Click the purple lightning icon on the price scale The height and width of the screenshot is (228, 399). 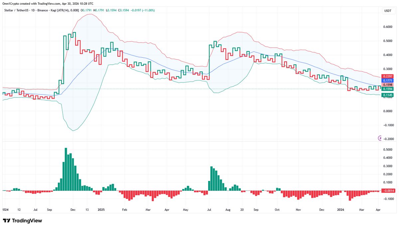point(379,139)
